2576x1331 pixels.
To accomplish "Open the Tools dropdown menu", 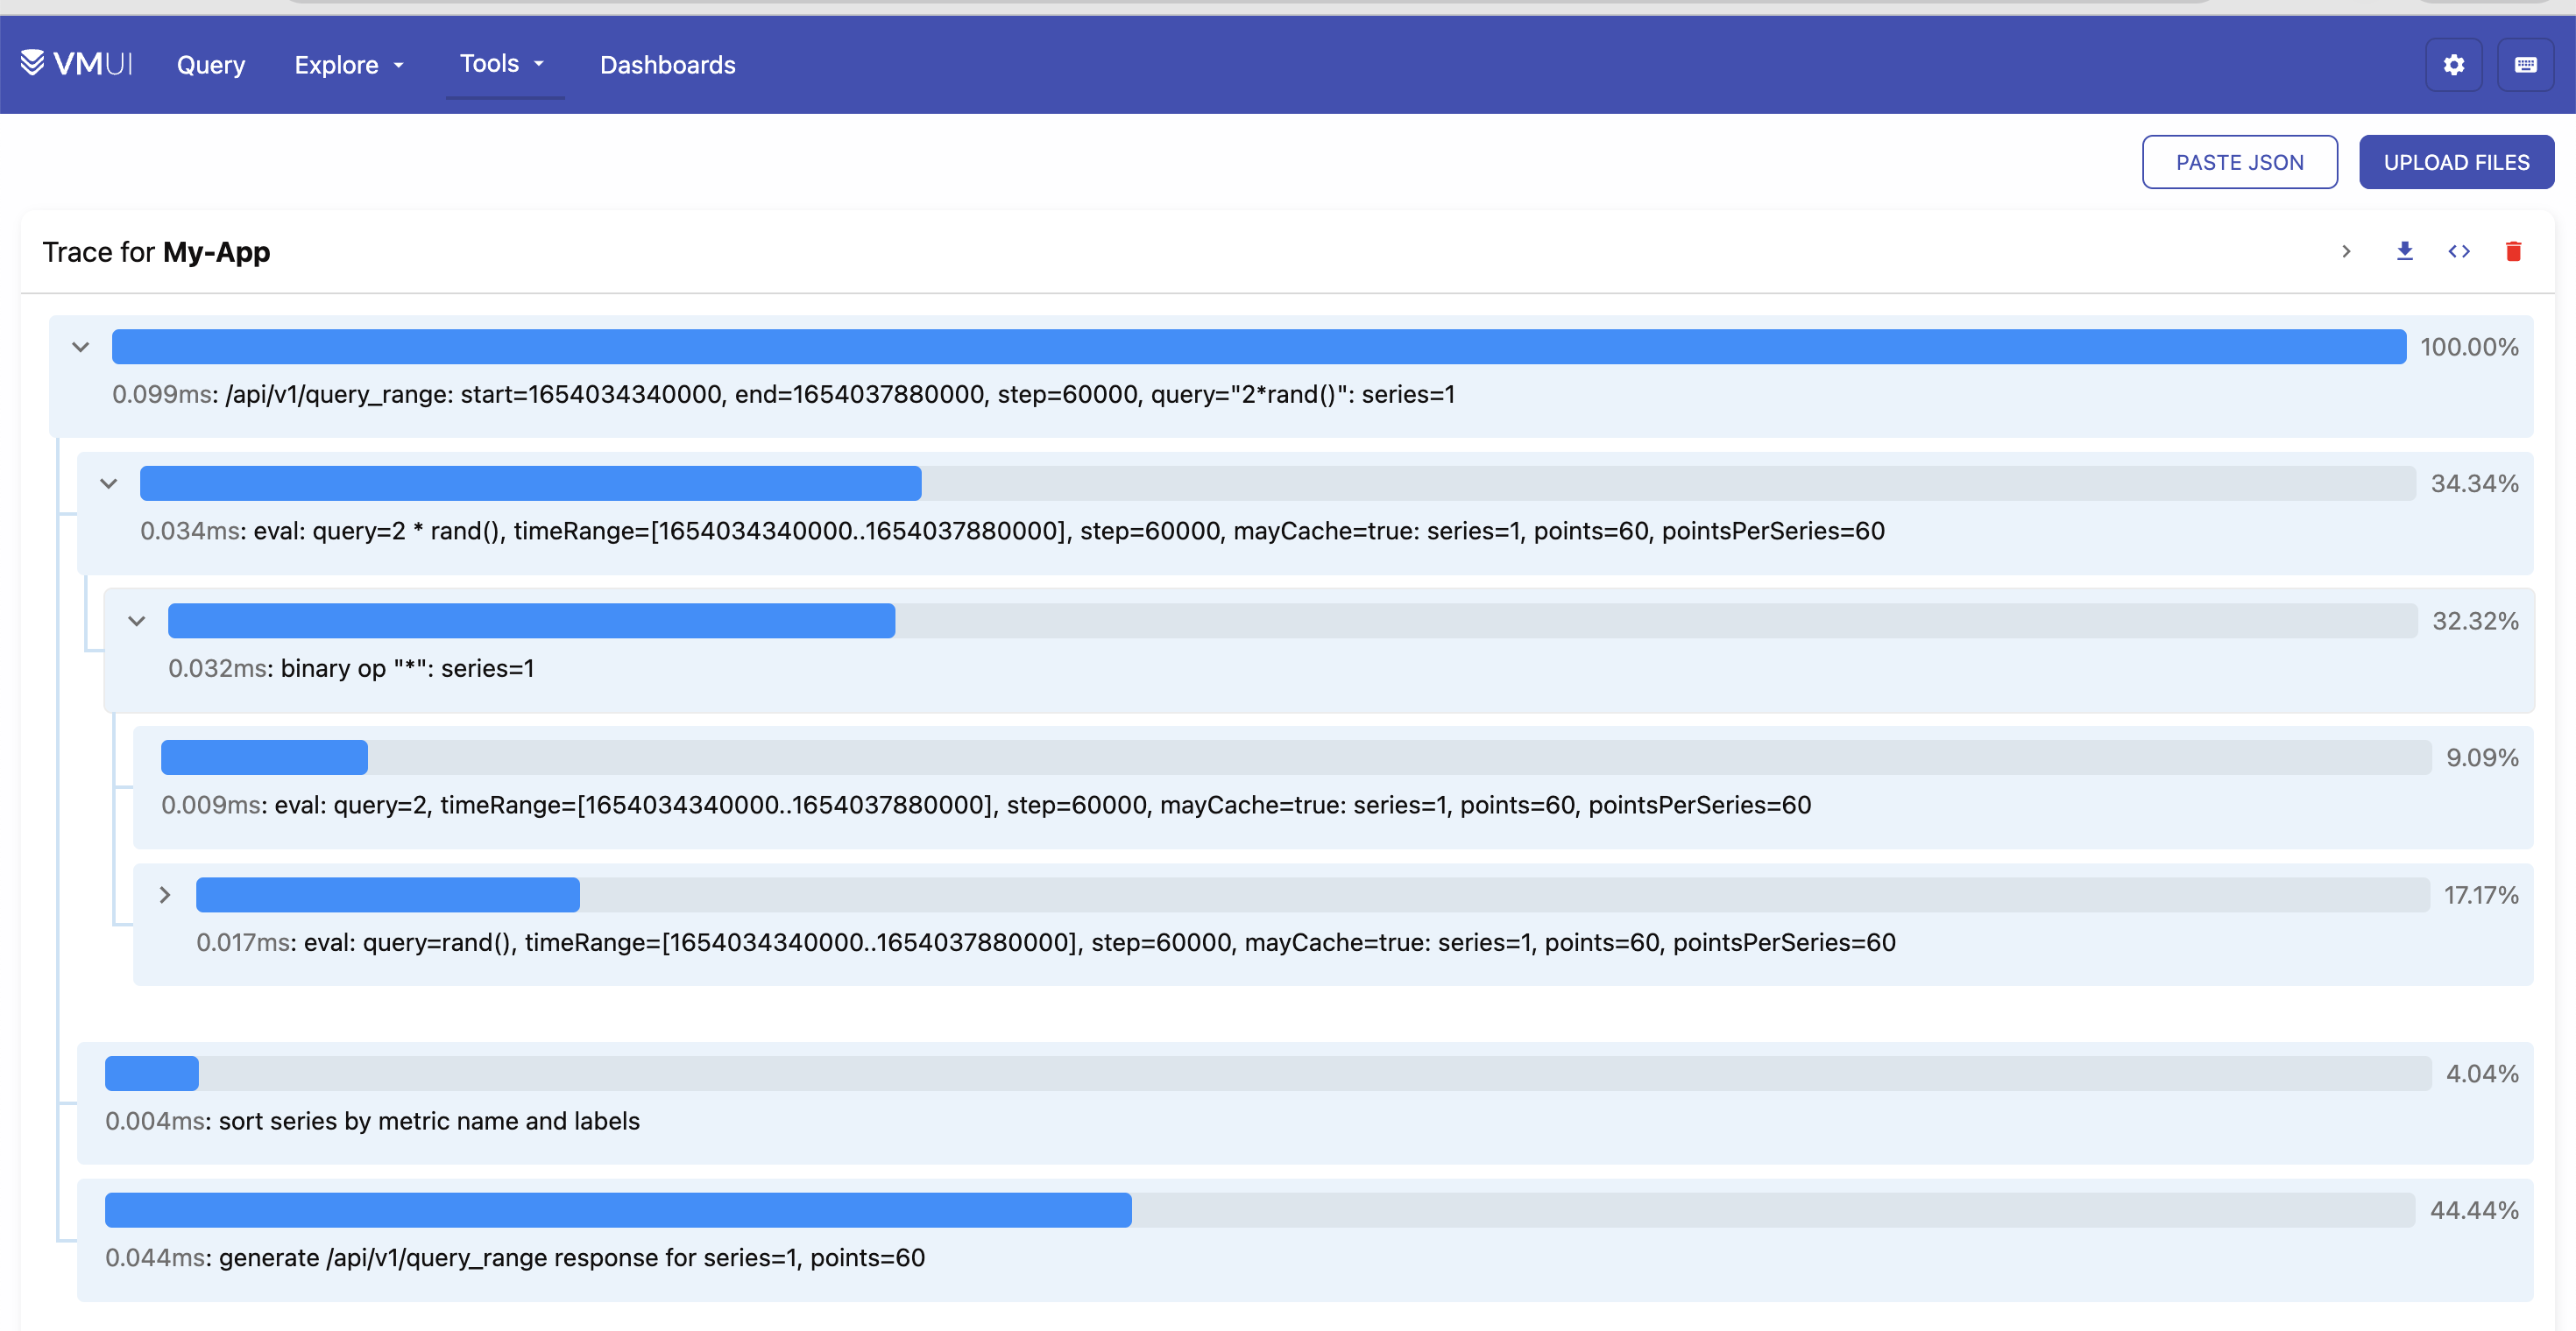I will (x=503, y=64).
